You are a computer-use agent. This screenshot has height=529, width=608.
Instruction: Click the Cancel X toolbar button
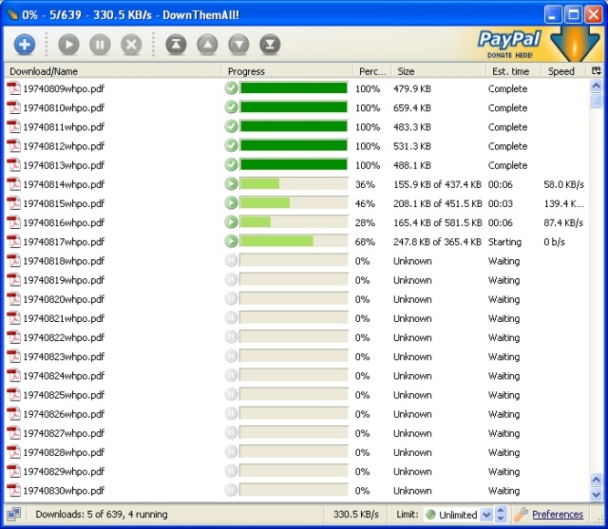[131, 45]
